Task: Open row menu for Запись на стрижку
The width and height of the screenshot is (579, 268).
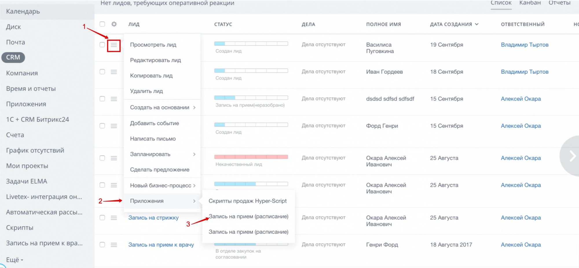Action: (x=114, y=218)
